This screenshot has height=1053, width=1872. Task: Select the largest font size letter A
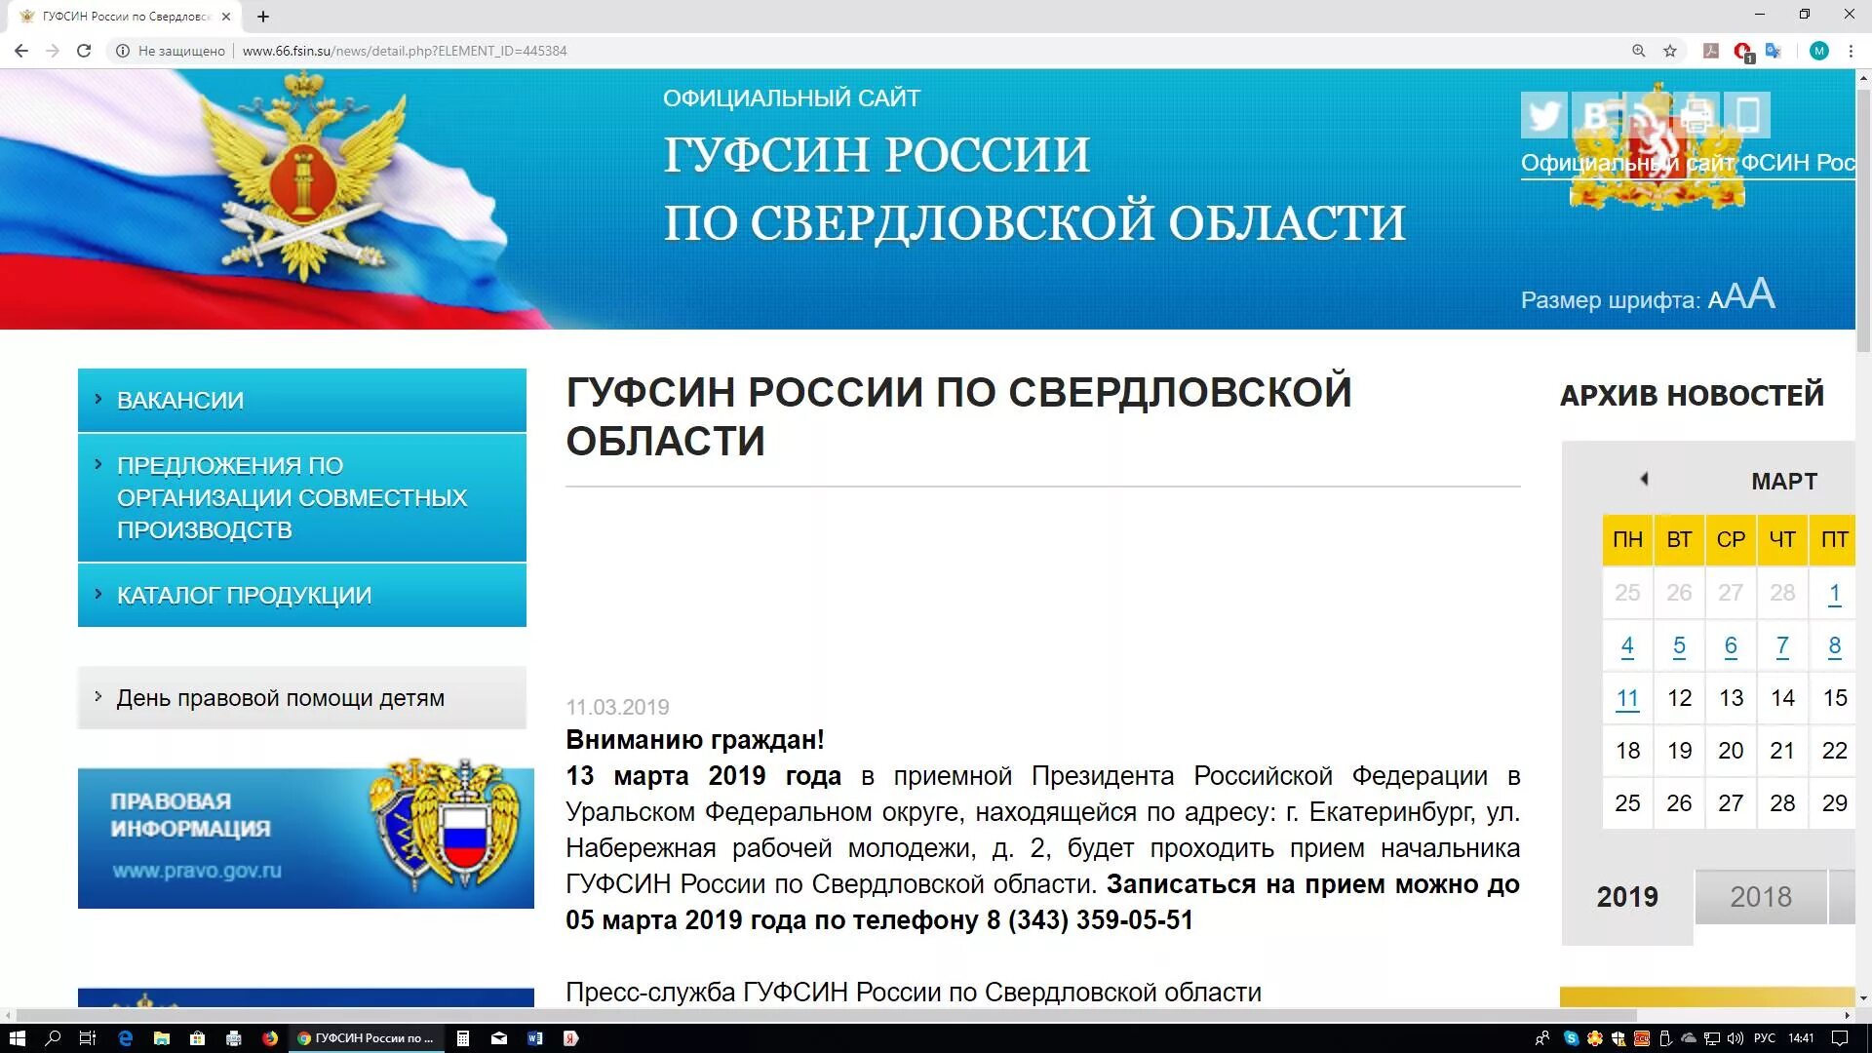1761,293
